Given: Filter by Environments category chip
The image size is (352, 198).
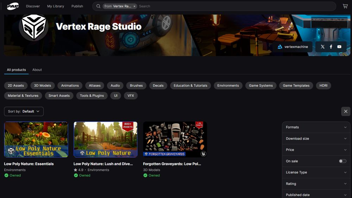Looking at the screenshot, I should (228, 85).
